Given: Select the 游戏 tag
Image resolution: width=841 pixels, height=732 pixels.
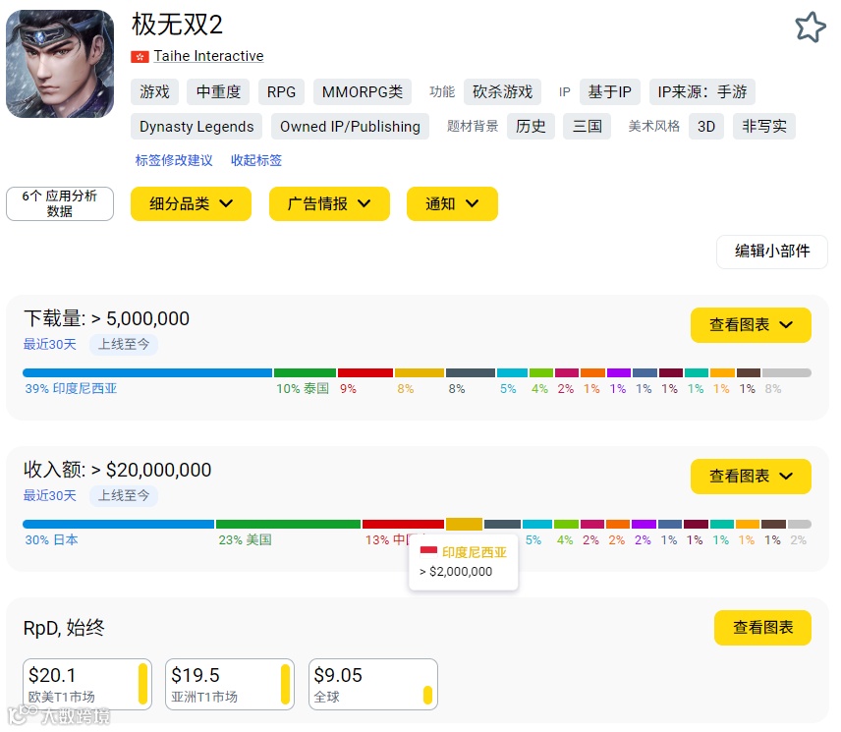Looking at the screenshot, I should (x=154, y=91).
